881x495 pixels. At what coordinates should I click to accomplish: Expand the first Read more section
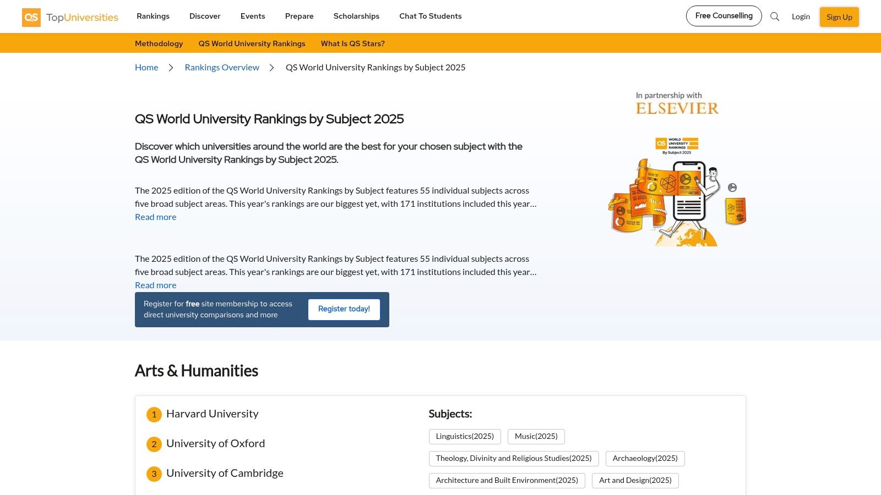pyautogui.click(x=155, y=217)
